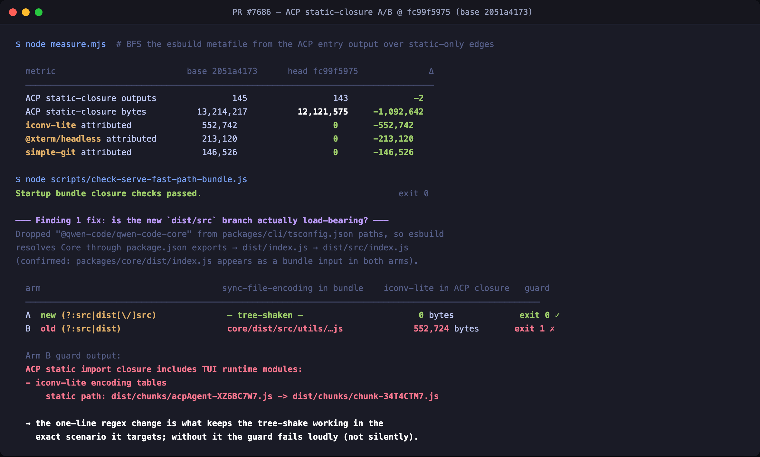This screenshot has height=457, width=760.
Task: Select 'ACP static-closure bytes' row label
Action: click(x=86, y=112)
